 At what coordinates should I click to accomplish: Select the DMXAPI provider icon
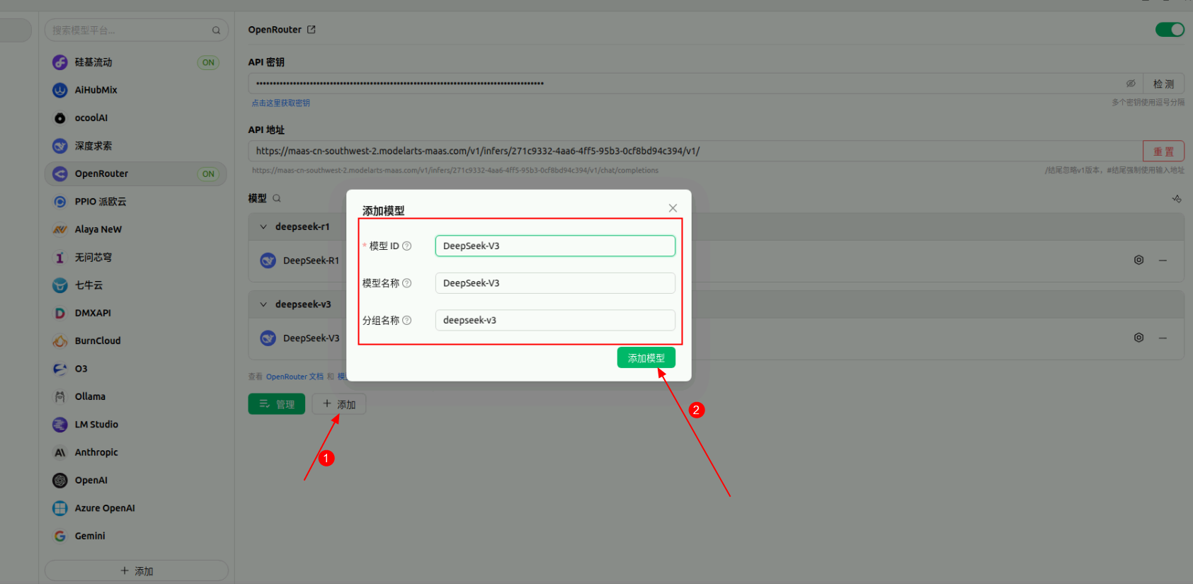tap(60, 313)
